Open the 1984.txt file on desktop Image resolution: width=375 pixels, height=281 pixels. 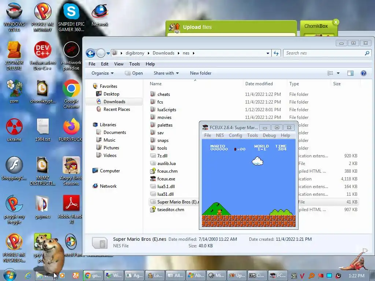(42, 130)
